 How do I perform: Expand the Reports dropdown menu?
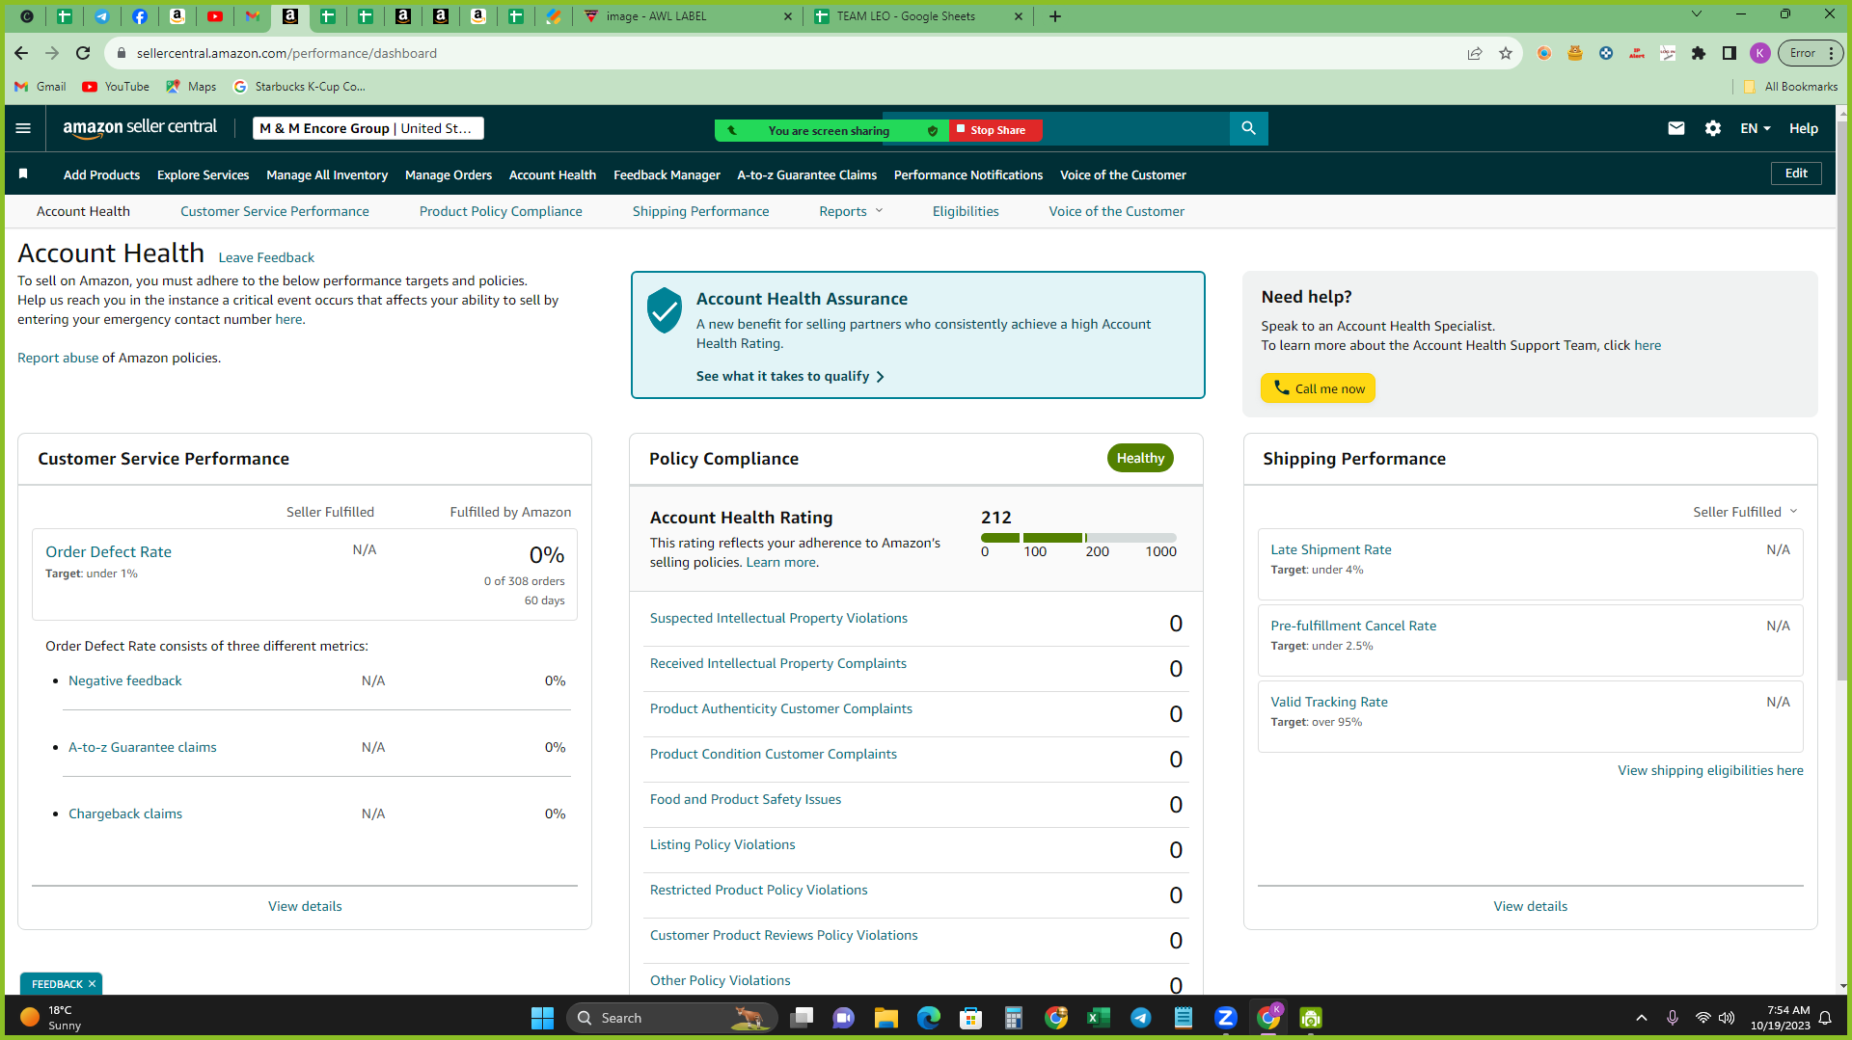[x=851, y=211]
